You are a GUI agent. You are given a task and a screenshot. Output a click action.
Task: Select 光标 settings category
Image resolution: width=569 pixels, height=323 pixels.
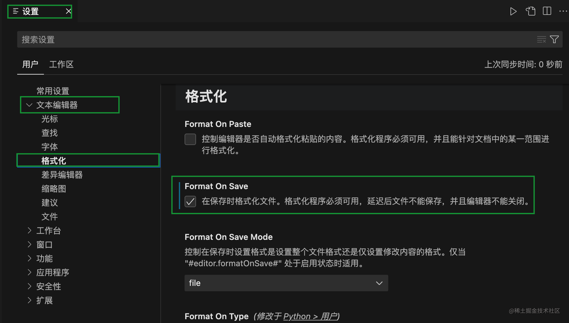pyautogui.click(x=50, y=119)
